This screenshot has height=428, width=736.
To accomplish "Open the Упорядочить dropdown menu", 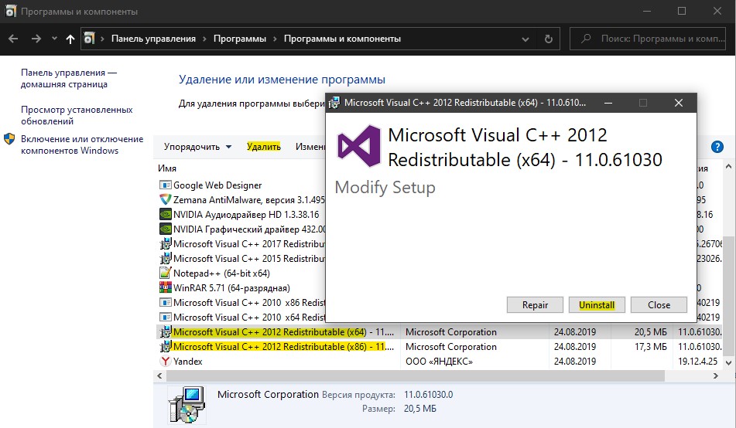I will tap(198, 147).
